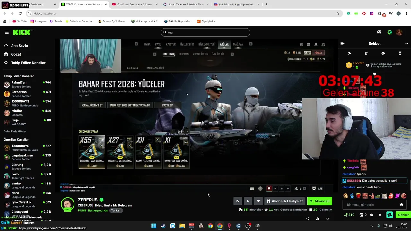
Task: Toggle the hidden-eye icon below stream
Action: tap(328, 219)
